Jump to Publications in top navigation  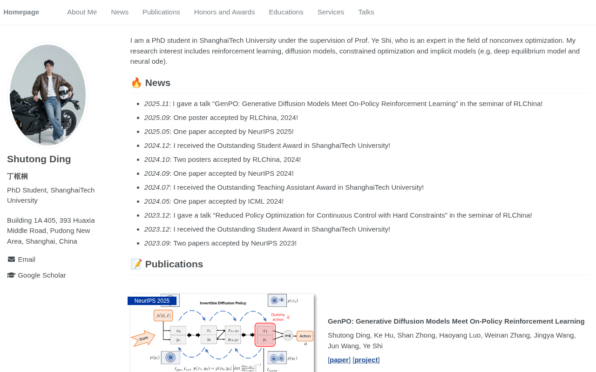tap(161, 12)
